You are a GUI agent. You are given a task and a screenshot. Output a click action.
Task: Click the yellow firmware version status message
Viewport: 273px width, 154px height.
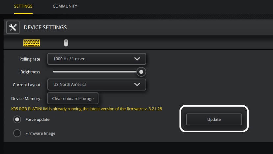click(87, 109)
